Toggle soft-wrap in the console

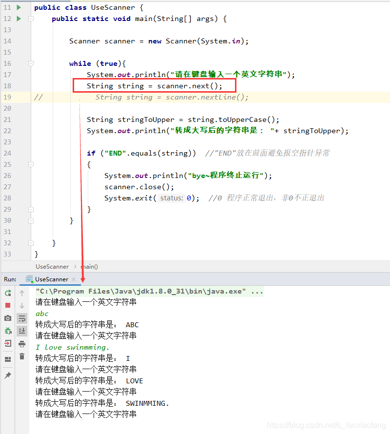coord(22,318)
